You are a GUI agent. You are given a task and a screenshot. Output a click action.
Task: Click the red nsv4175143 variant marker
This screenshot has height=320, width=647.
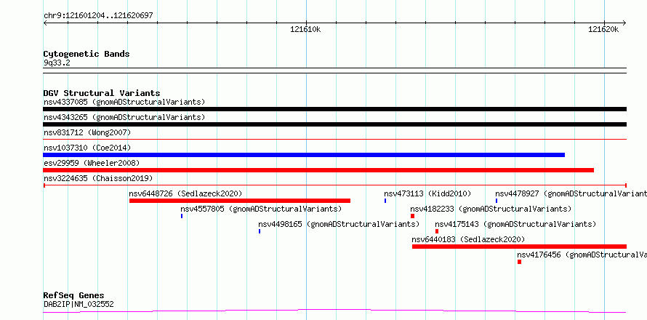coord(437,231)
